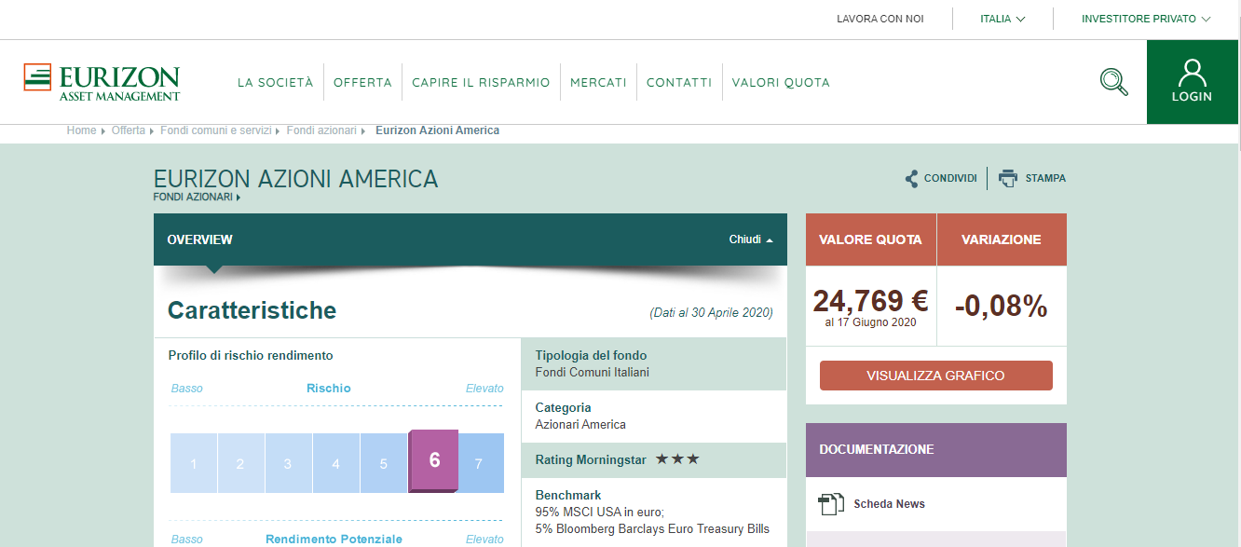The image size is (1241, 547).
Task: Open the LA SOCIETÀ menu
Action: [x=275, y=82]
